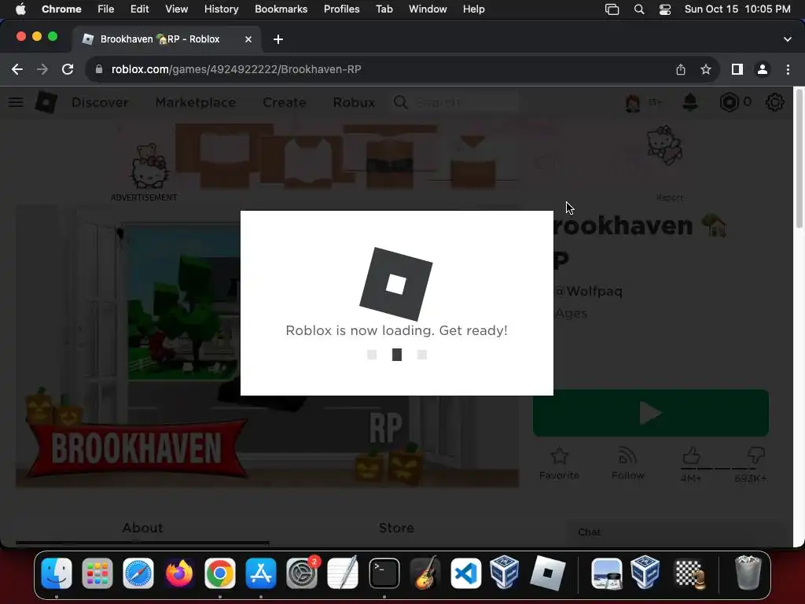Open Chrome profile avatar button
The width and height of the screenshot is (805, 604).
click(x=763, y=69)
